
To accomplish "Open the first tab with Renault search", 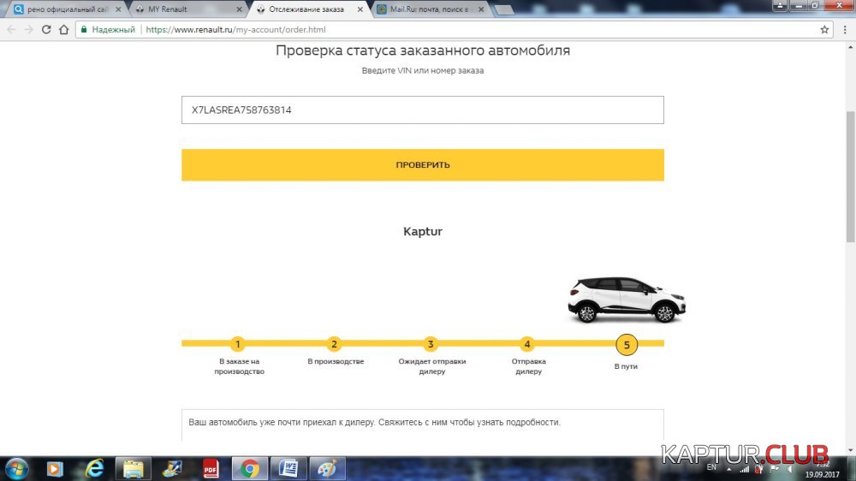I will 60,9.
